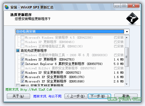Toggle the WMP10 group checkbox
The image size is (145, 106).
coord(18,85)
